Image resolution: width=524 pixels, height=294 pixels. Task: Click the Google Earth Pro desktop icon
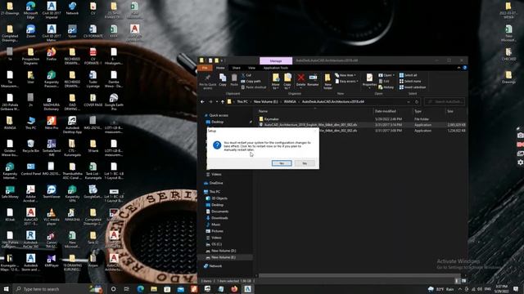[114, 101]
